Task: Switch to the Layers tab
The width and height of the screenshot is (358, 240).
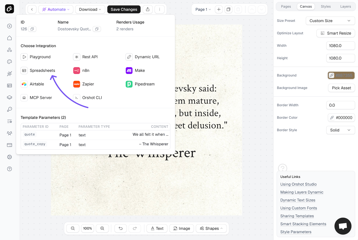Action: (345, 6)
